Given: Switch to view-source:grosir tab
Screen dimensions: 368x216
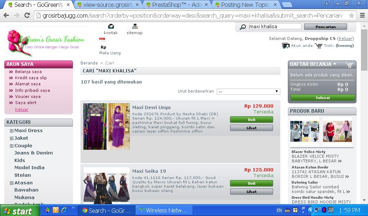Looking at the screenshot, I should click(x=108, y=5).
